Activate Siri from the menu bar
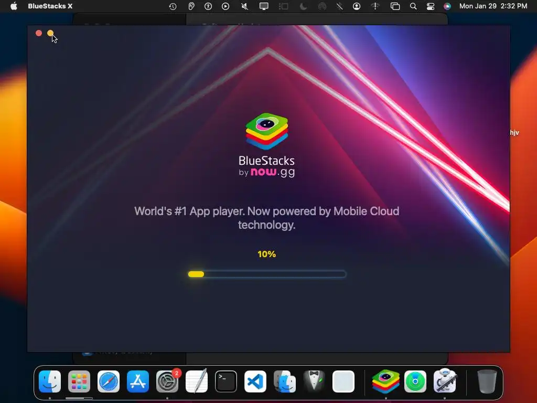 [x=447, y=6]
